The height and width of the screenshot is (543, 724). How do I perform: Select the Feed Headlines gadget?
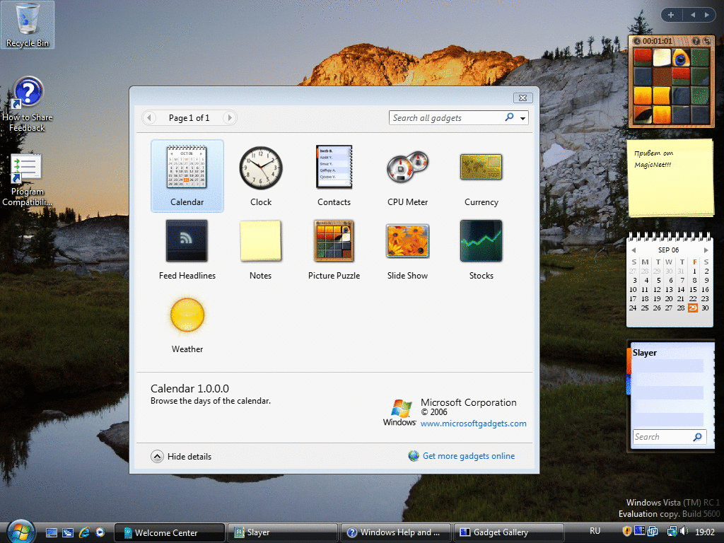click(187, 250)
